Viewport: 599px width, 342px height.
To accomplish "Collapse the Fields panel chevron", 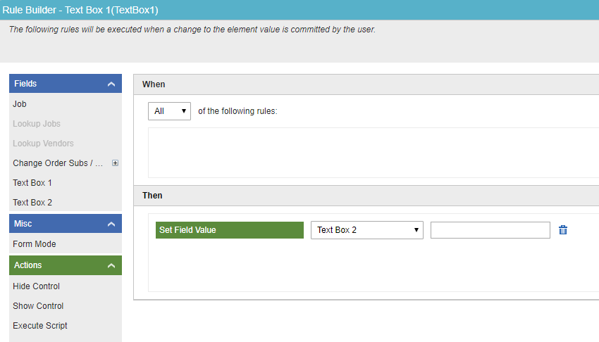I will [111, 84].
